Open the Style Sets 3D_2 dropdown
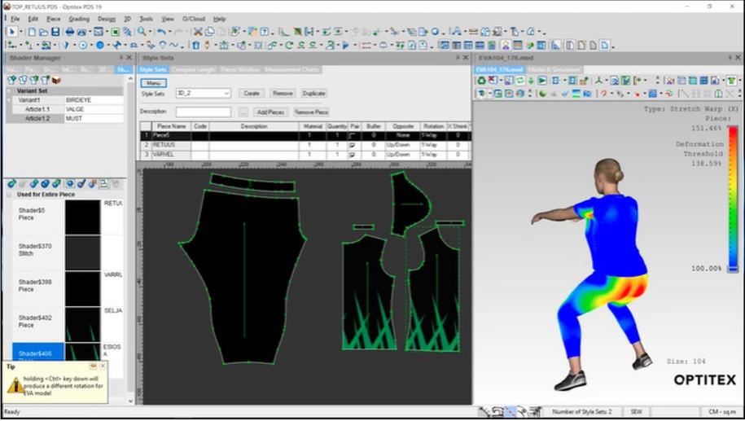Image resolution: width=745 pixels, height=421 pixels. (226, 94)
